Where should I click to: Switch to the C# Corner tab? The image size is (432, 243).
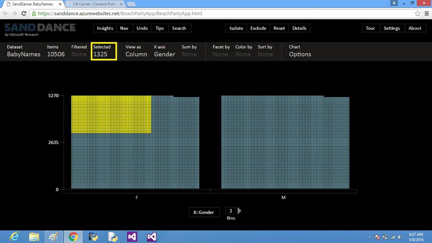point(95,4)
